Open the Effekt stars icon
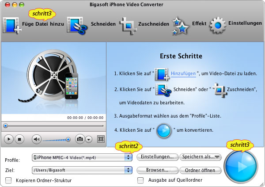The height and width of the screenshot is (187, 265). click(x=180, y=26)
